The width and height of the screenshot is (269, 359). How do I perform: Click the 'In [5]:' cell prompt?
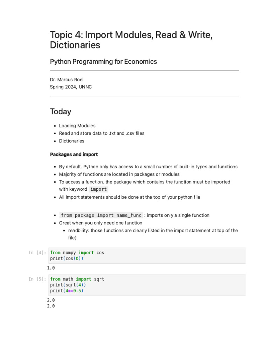[x=37, y=279]
